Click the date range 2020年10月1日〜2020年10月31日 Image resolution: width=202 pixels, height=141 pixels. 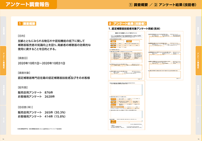pyautogui.click(x=41, y=63)
